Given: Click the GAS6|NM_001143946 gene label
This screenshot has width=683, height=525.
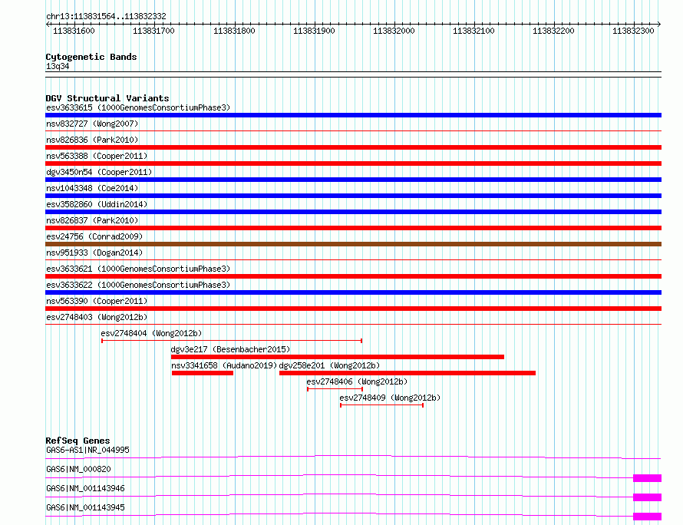Looking at the screenshot, I should pyautogui.click(x=85, y=488).
